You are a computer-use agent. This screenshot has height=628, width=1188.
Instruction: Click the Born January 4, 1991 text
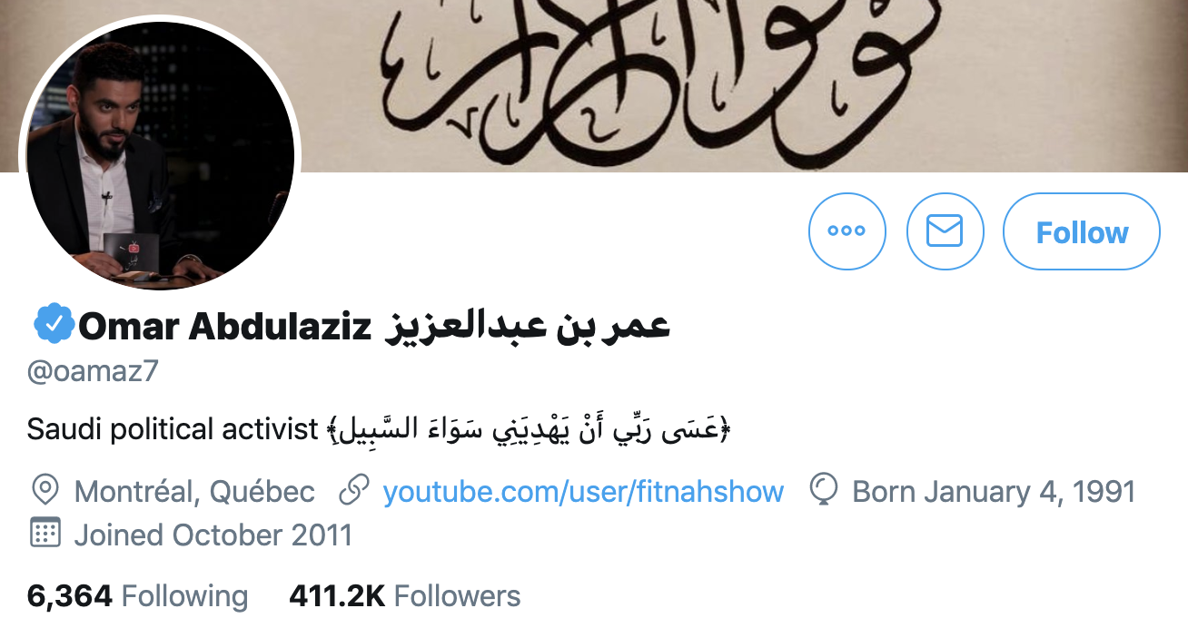(994, 492)
